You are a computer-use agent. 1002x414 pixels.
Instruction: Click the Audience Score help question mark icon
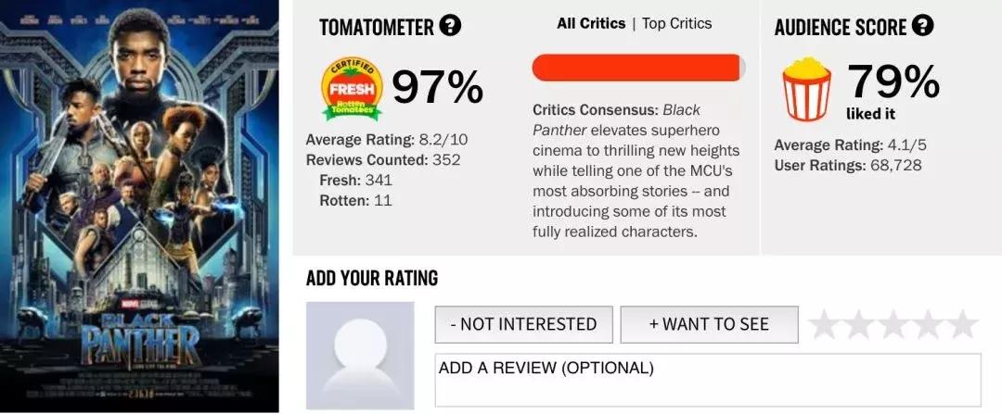point(922,26)
